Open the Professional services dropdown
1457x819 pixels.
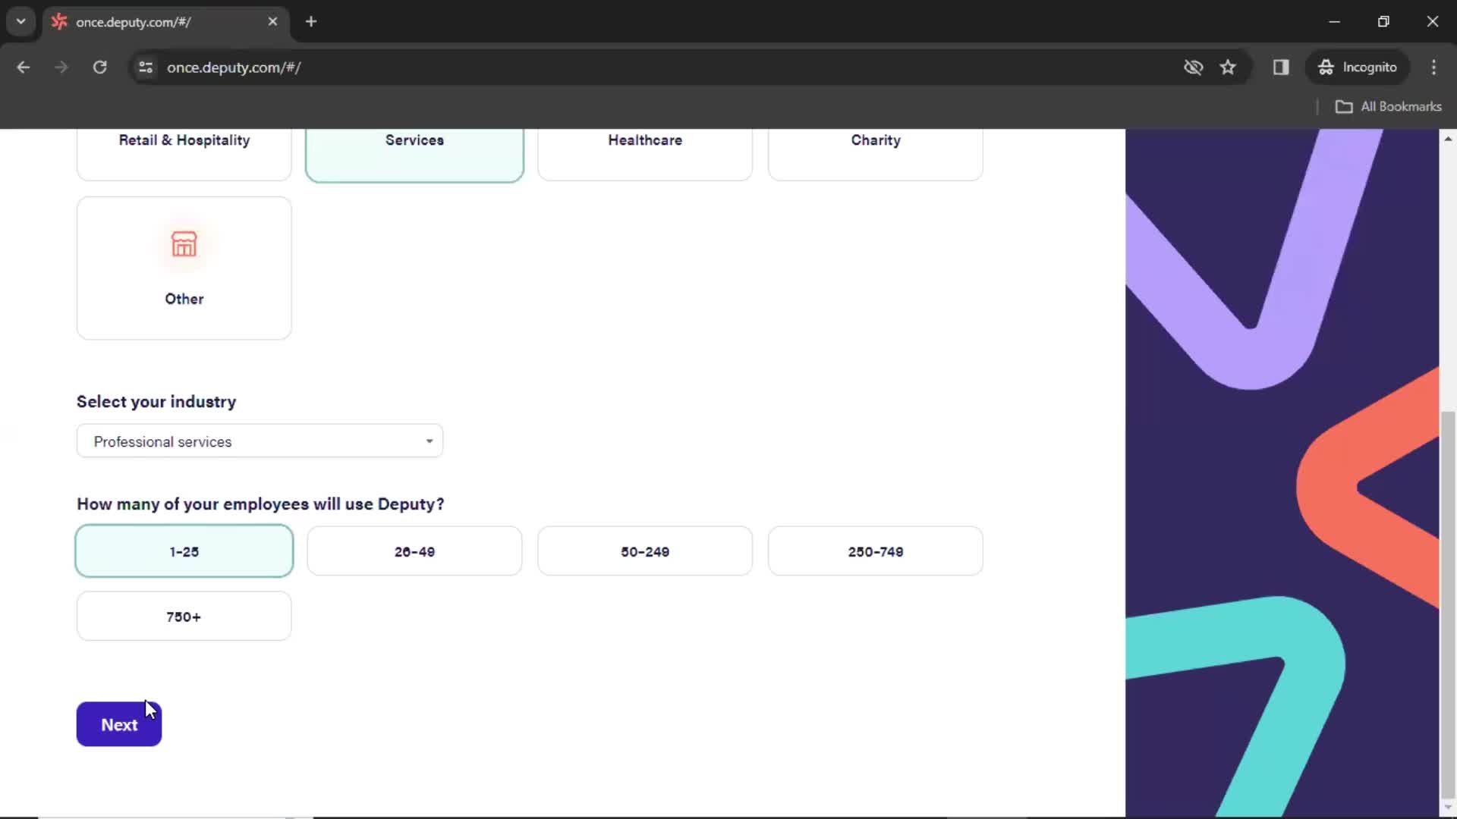(x=260, y=441)
